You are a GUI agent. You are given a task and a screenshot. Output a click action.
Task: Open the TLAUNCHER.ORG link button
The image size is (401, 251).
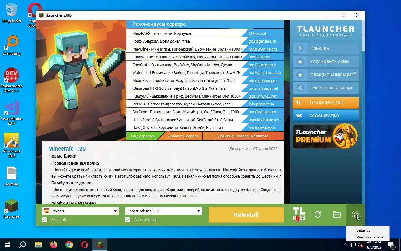pos(326,103)
